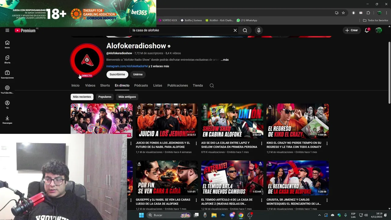Open POR FIN SE VEN CARA A CARA thumbnail
Screen dimensions: 391x220
(167, 178)
